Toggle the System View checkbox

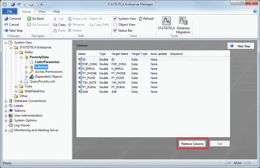pos(115,19)
